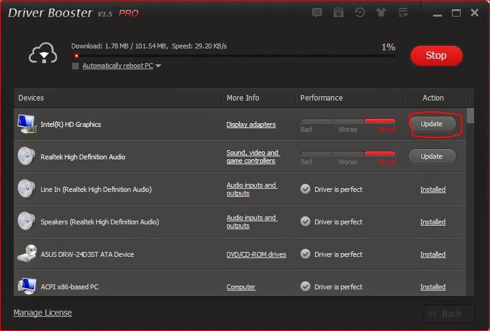The image size is (490, 331).
Task: Open the options menu list icon
Action: 403,13
